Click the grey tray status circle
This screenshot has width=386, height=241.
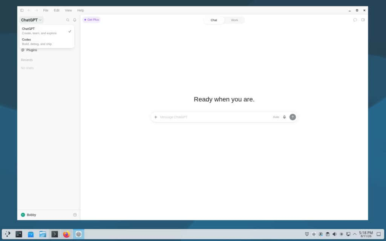click(314, 234)
